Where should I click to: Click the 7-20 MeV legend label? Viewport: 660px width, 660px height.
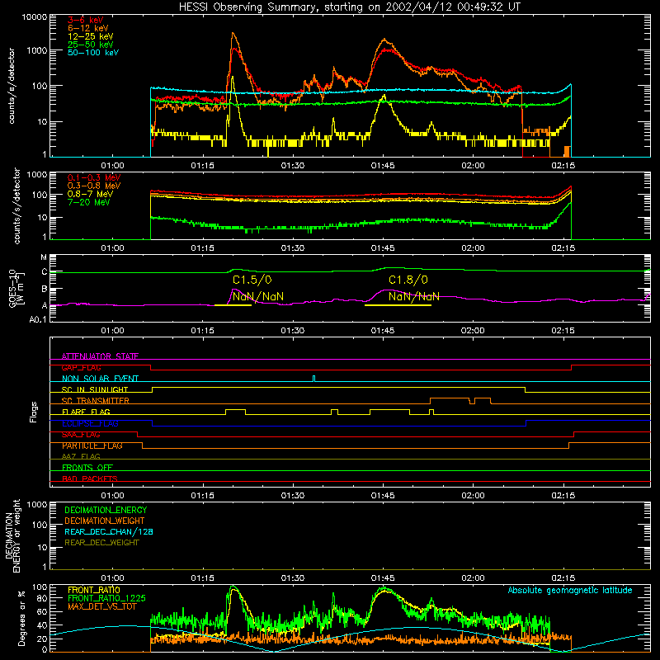coord(89,202)
